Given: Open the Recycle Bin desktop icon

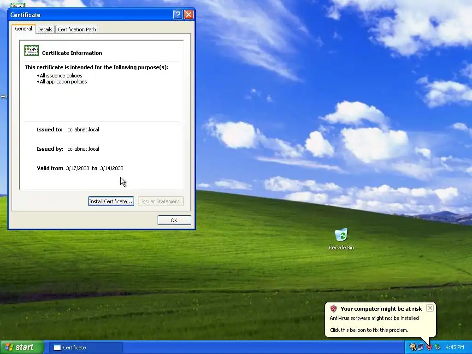Looking at the screenshot, I should (341, 239).
